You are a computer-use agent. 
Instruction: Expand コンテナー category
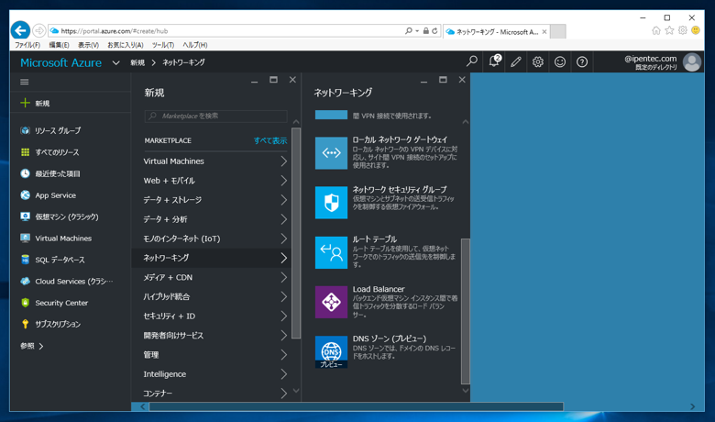215,394
